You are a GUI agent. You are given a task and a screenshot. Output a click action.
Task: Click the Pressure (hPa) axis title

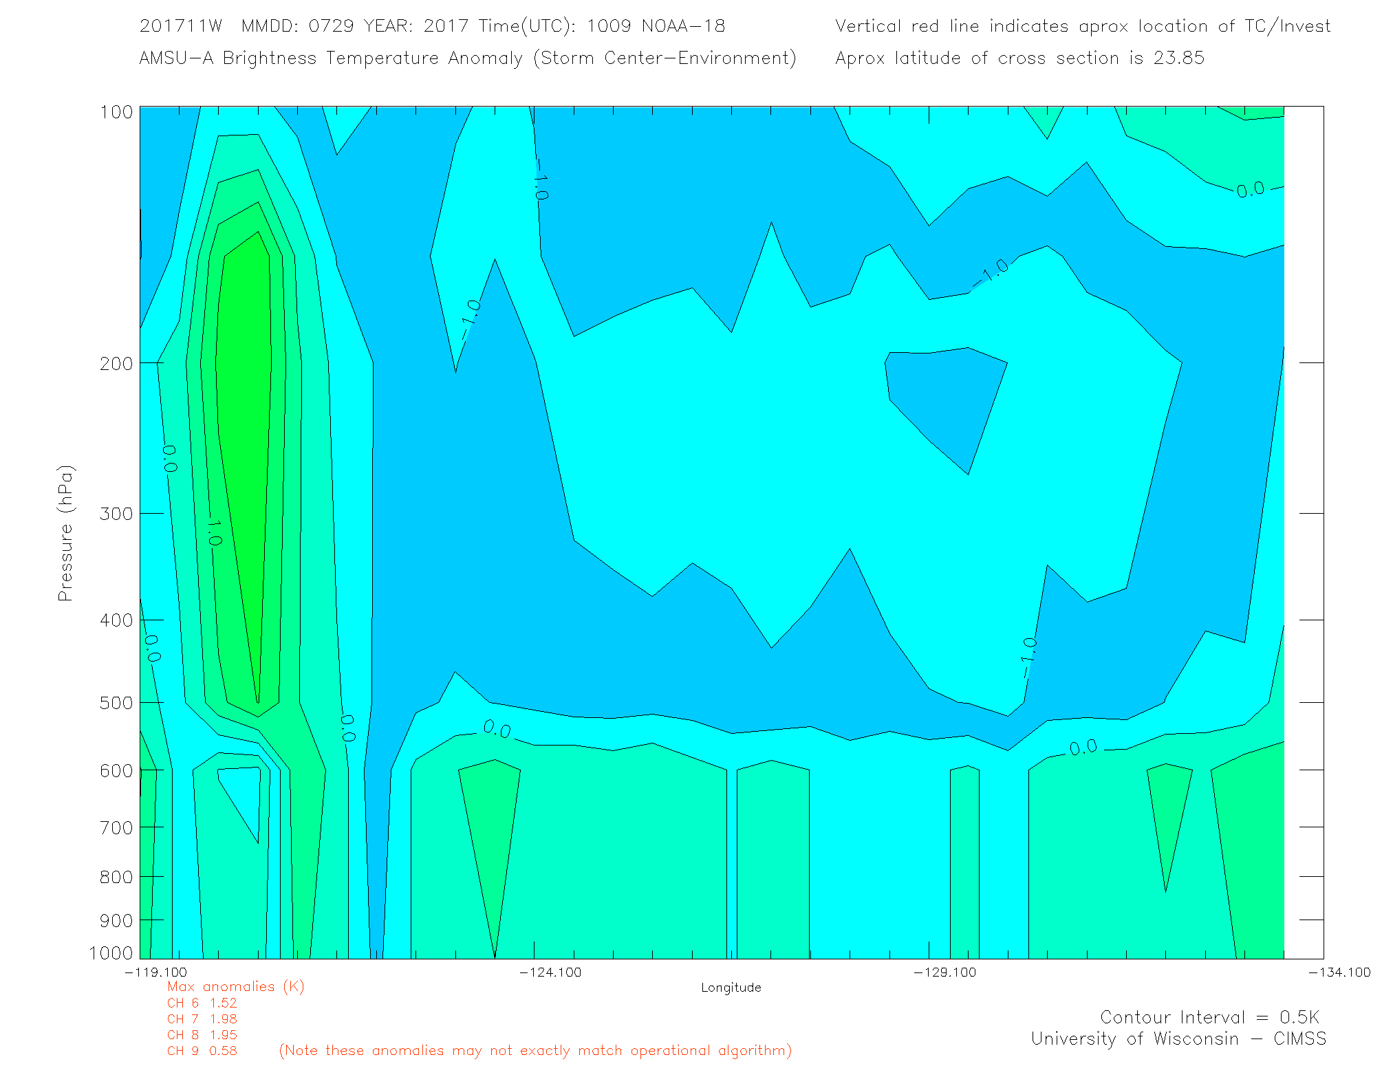coord(65,534)
